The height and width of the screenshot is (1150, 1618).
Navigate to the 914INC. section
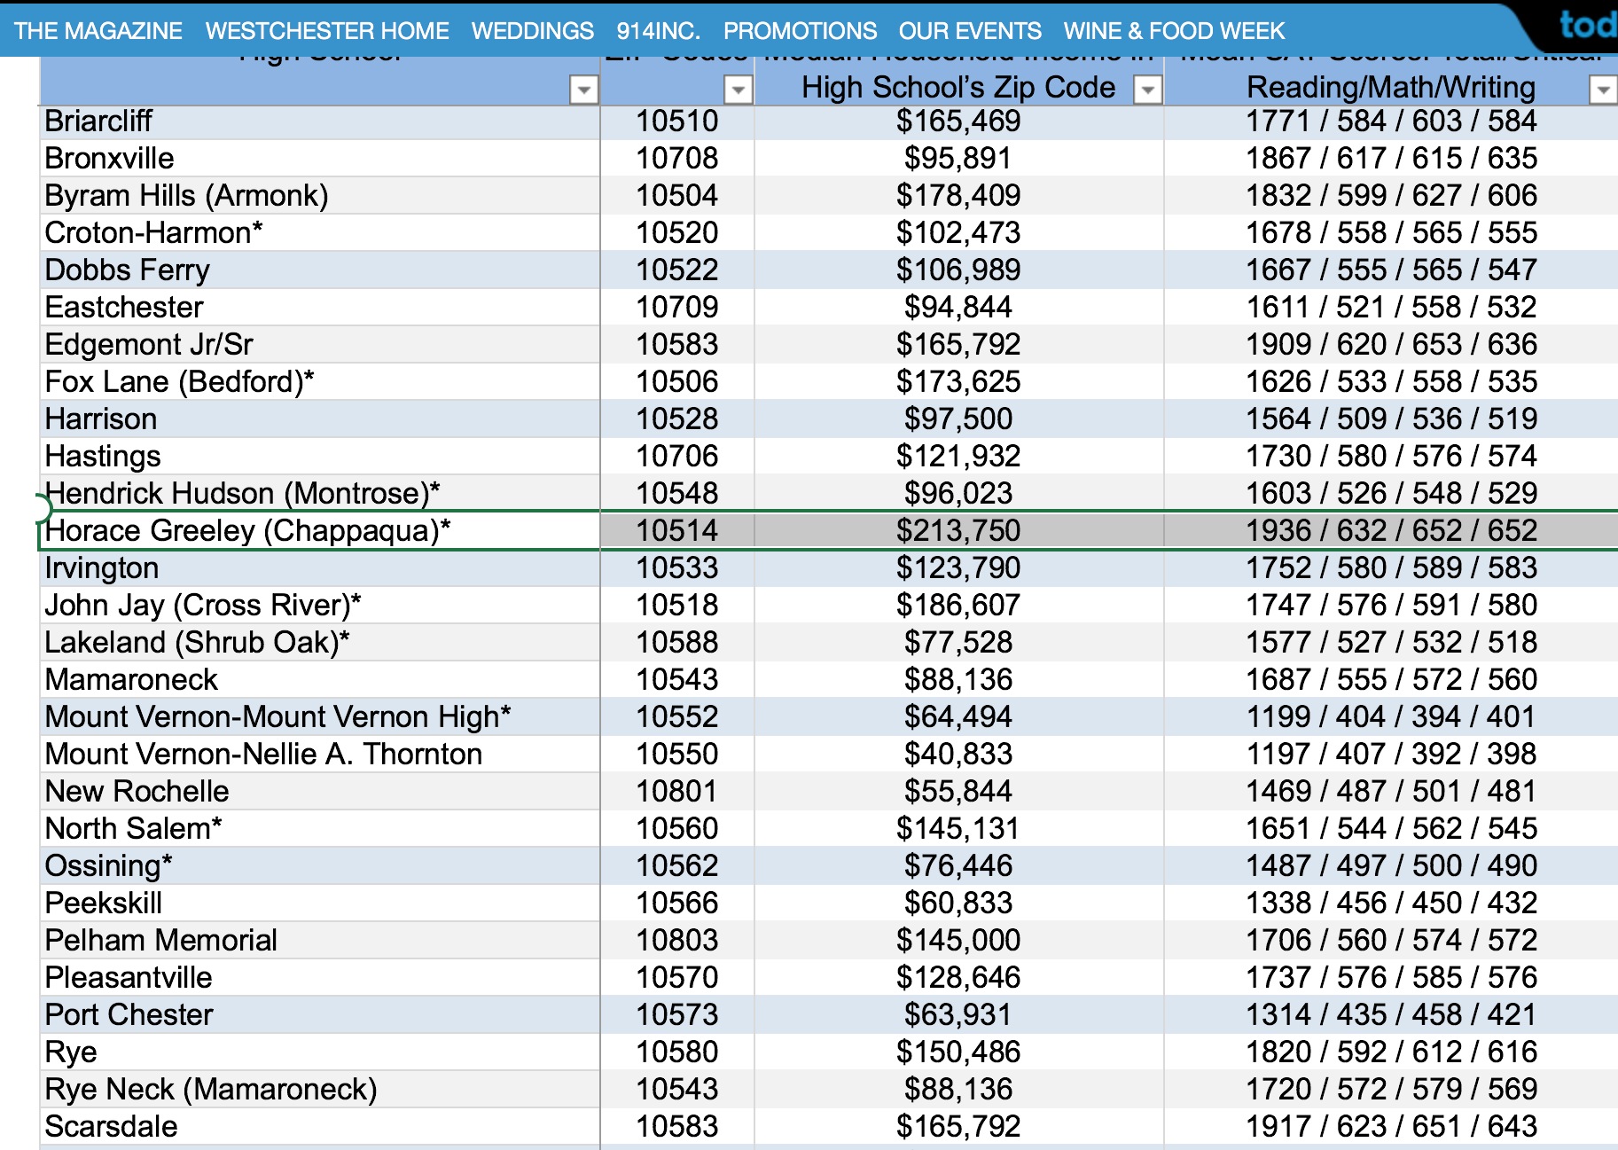(659, 30)
